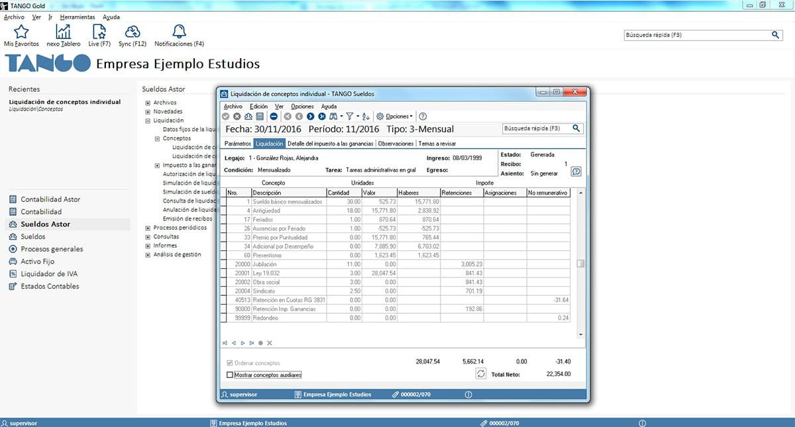Click the main Búsqueda rápida (F3) field
Screen dimensions: 795x427
click(696, 34)
